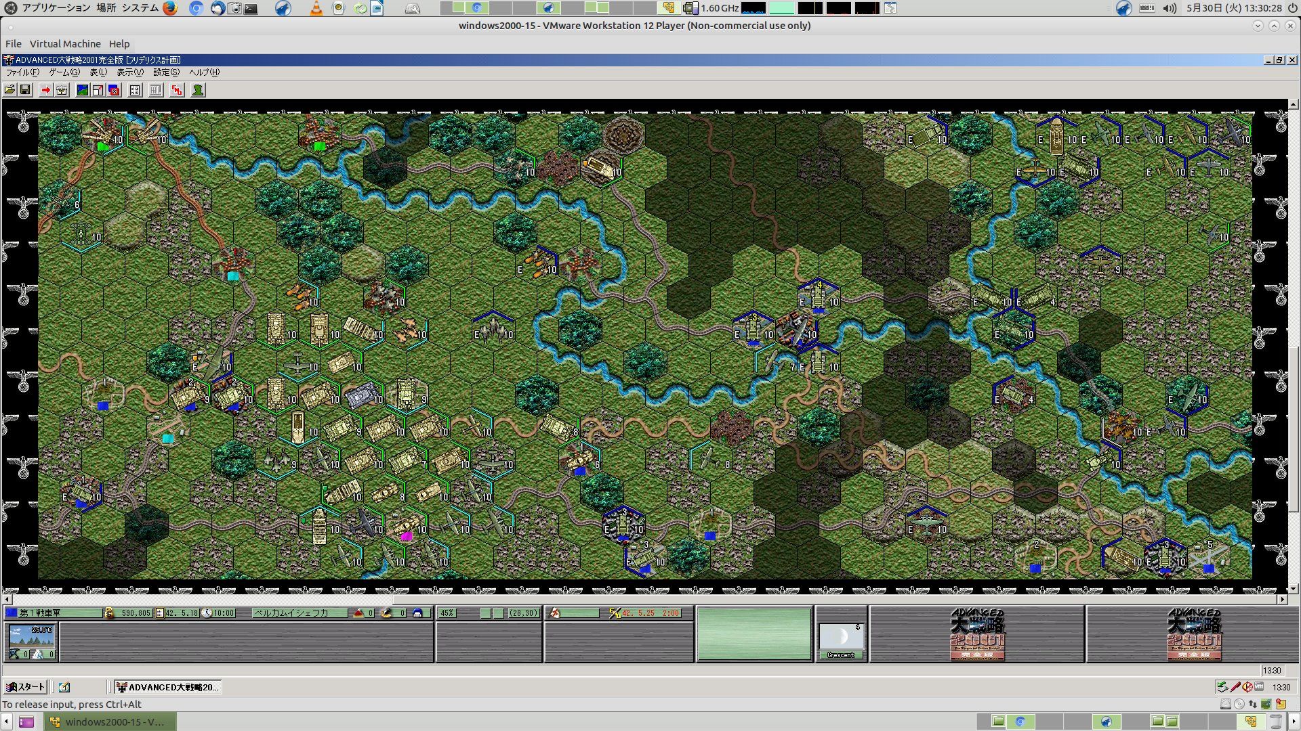
Task: Click windows2000-15 task in Ubuntu panel
Action: (110, 722)
